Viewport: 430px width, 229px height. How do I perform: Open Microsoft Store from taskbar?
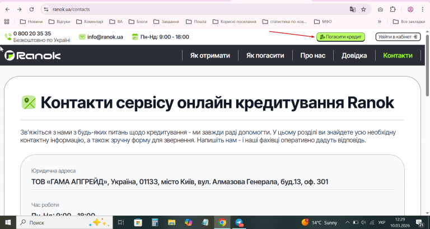tap(138, 222)
